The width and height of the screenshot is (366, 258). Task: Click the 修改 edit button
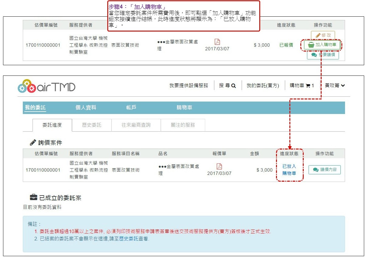323,35
